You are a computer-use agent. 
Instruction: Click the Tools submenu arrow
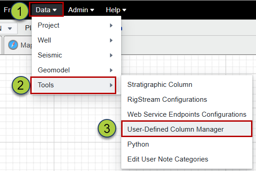[x=111, y=85]
